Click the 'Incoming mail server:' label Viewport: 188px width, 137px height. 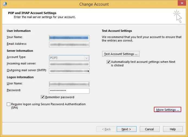pos(21,63)
